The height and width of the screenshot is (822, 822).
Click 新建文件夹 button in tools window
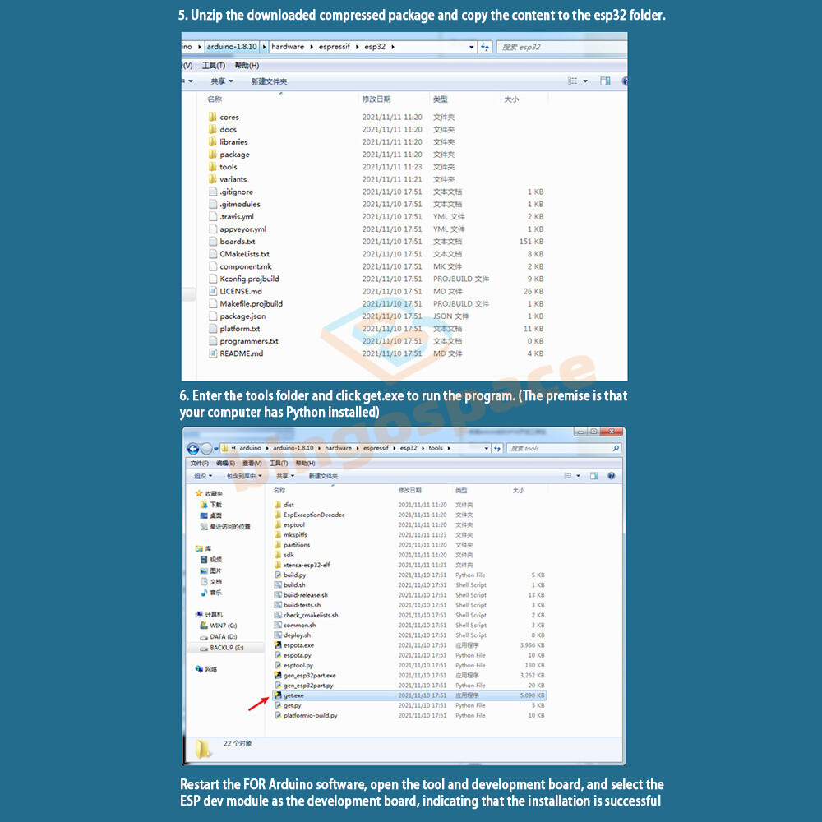click(x=323, y=476)
